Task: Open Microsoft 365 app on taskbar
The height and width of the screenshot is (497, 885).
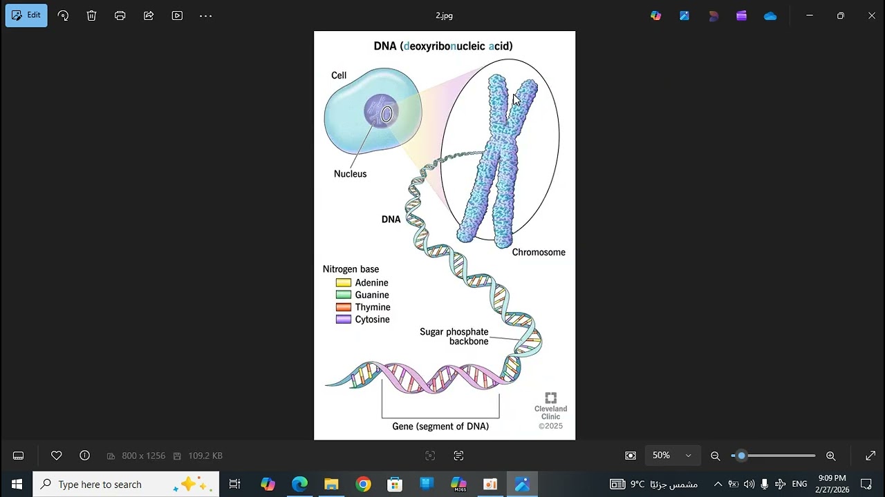Action: [x=458, y=484]
